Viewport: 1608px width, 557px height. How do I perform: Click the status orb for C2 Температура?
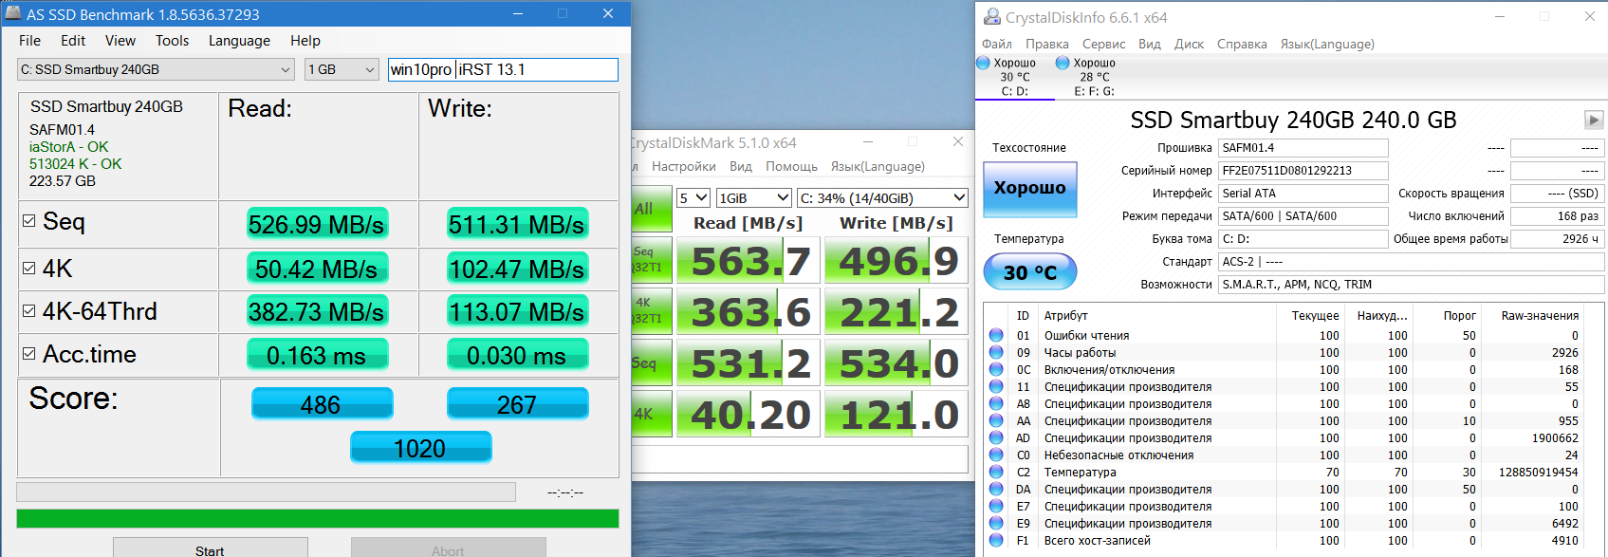(x=996, y=472)
